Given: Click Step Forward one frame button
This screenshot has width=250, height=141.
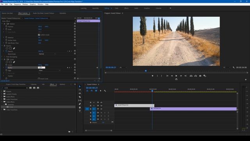Looking at the screenshot, I should [181, 76].
